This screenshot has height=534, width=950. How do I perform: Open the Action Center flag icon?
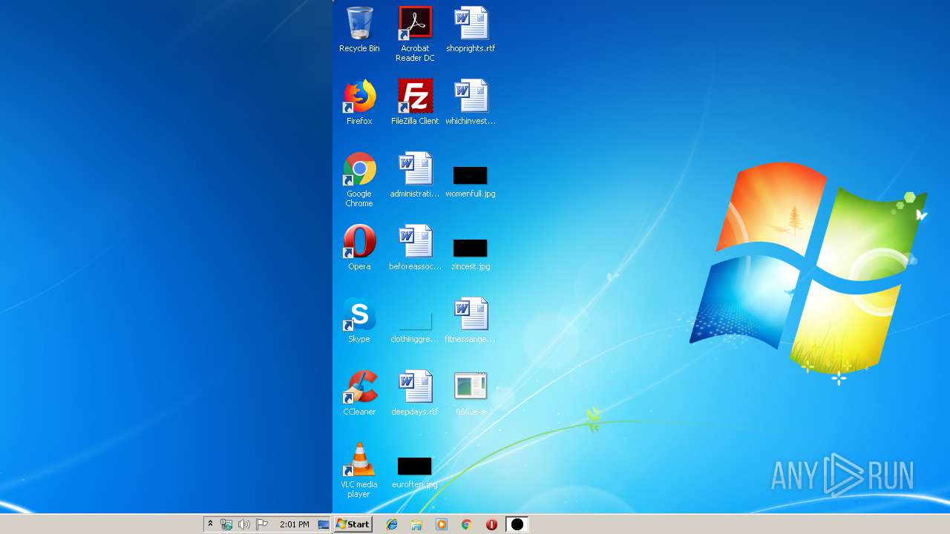[262, 524]
